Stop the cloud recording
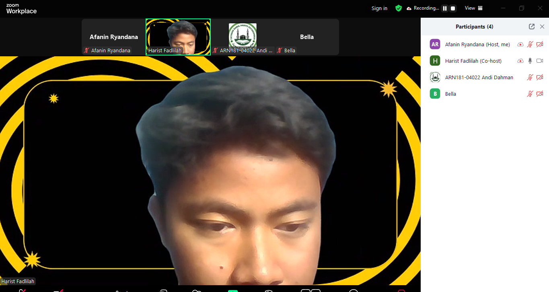 (x=453, y=8)
